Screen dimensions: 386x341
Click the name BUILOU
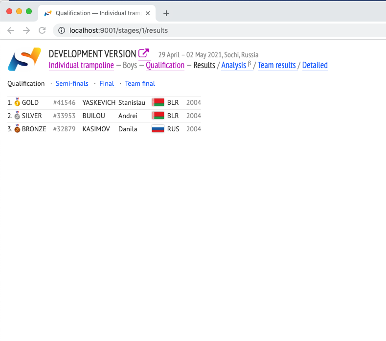click(93, 116)
